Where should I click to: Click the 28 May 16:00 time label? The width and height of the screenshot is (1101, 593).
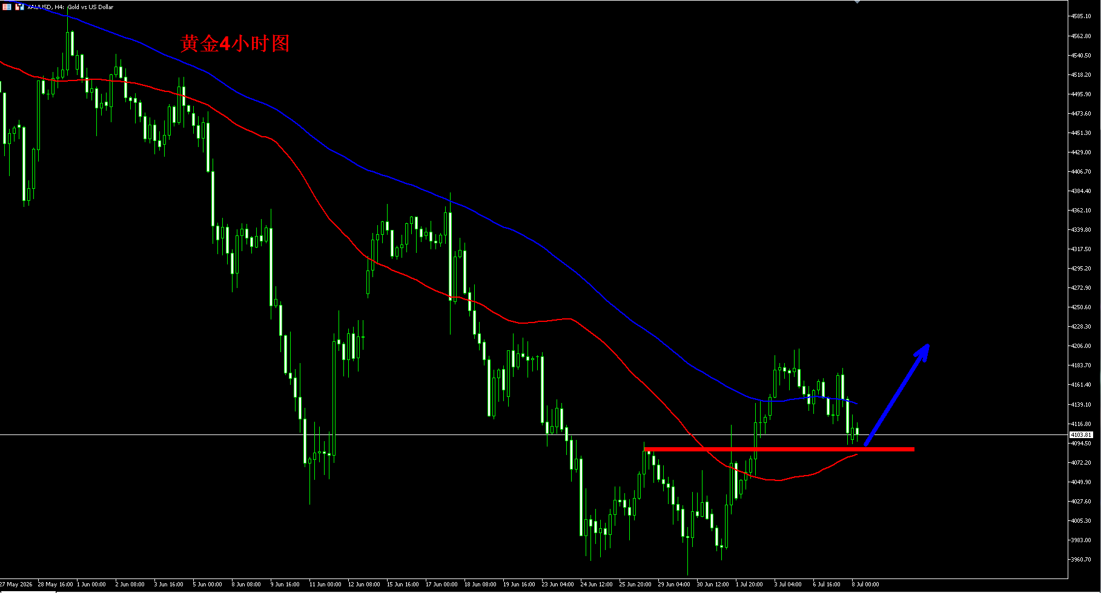[55, 585]
